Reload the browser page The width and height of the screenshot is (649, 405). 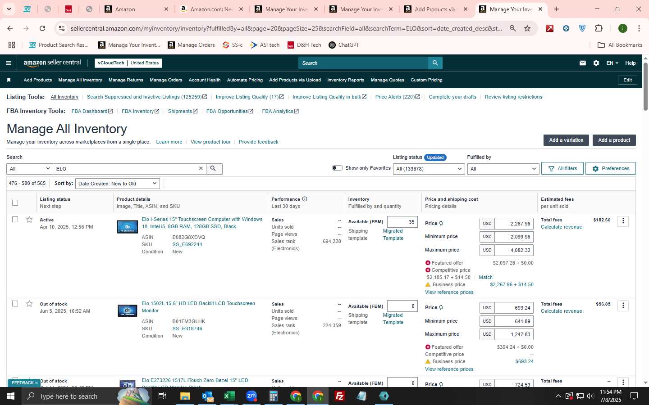tap(42, 28)
